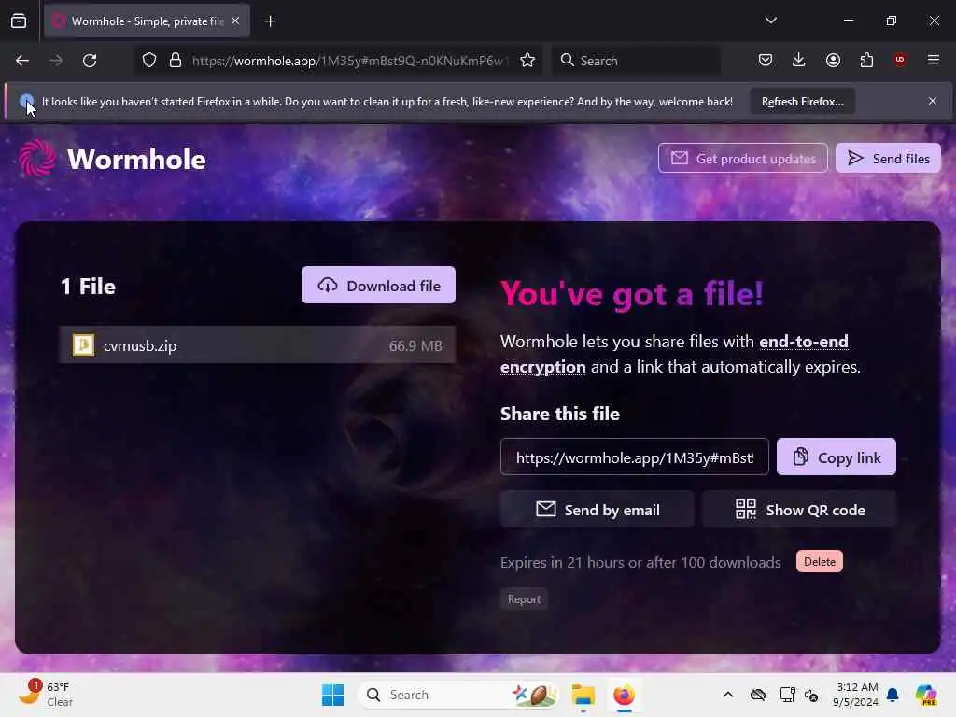This screenshot has width=956, height=717.
Task: Click the expiry text about 21 hours
Action: click(640, 562)
